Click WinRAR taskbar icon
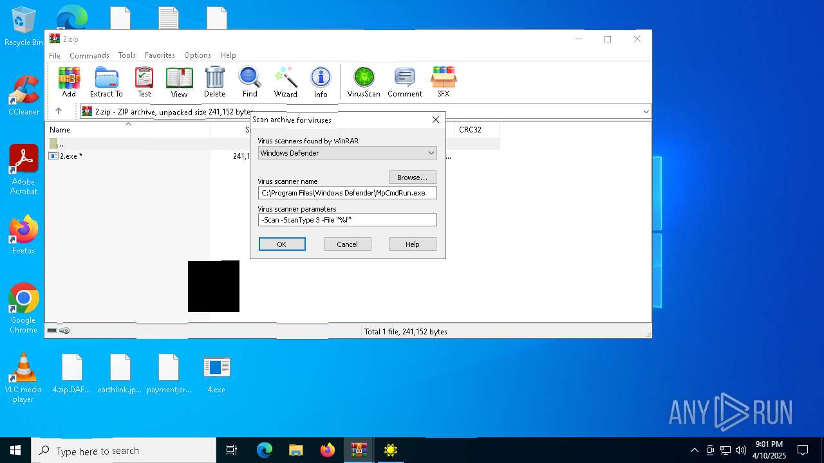Screen dimensions: 824x463 [359, 450]
